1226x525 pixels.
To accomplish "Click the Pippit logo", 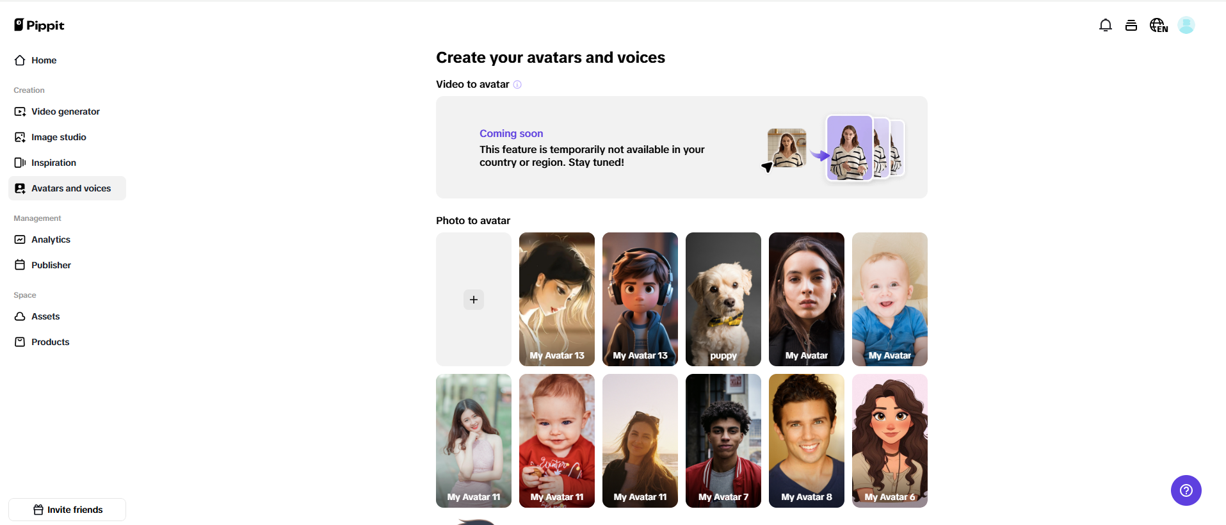I will (x=40, y=25).
